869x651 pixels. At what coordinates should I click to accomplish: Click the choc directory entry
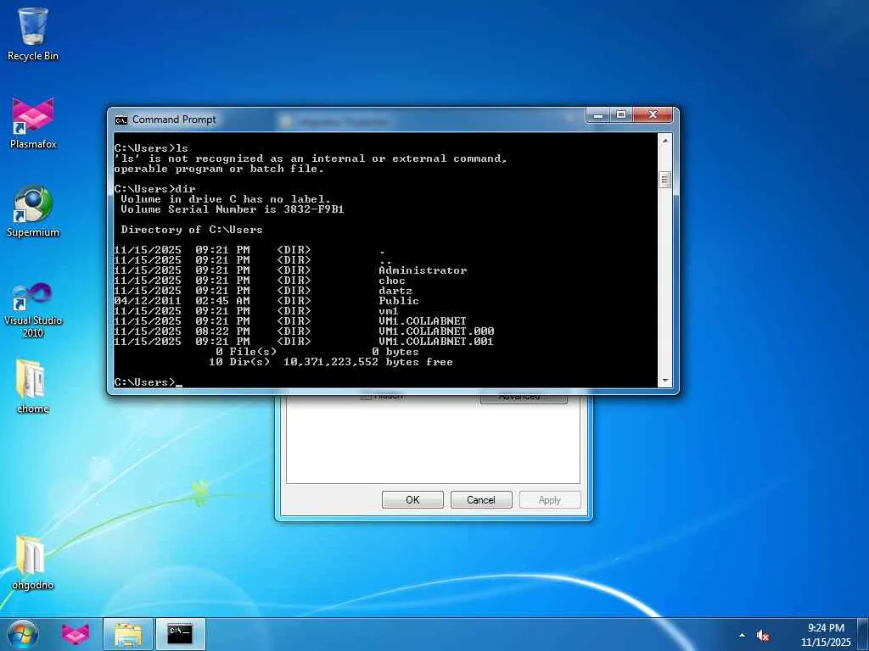(x=392, y=281)
